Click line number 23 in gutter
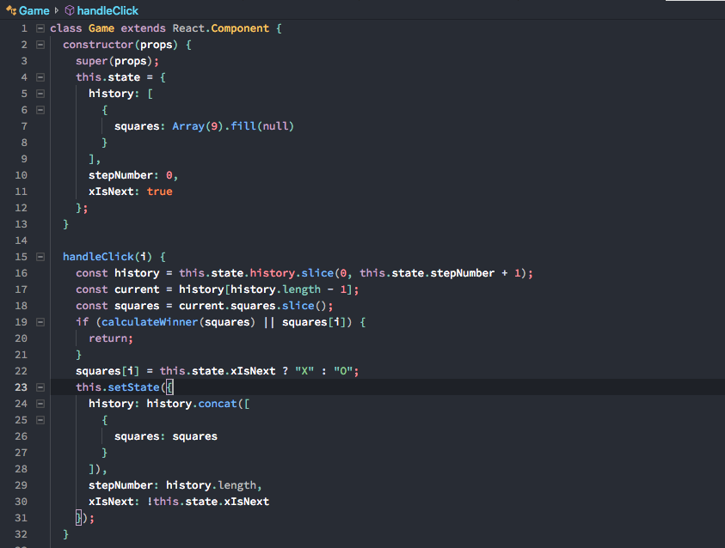This screenshot has width=725, height=548. pos(21,387)
